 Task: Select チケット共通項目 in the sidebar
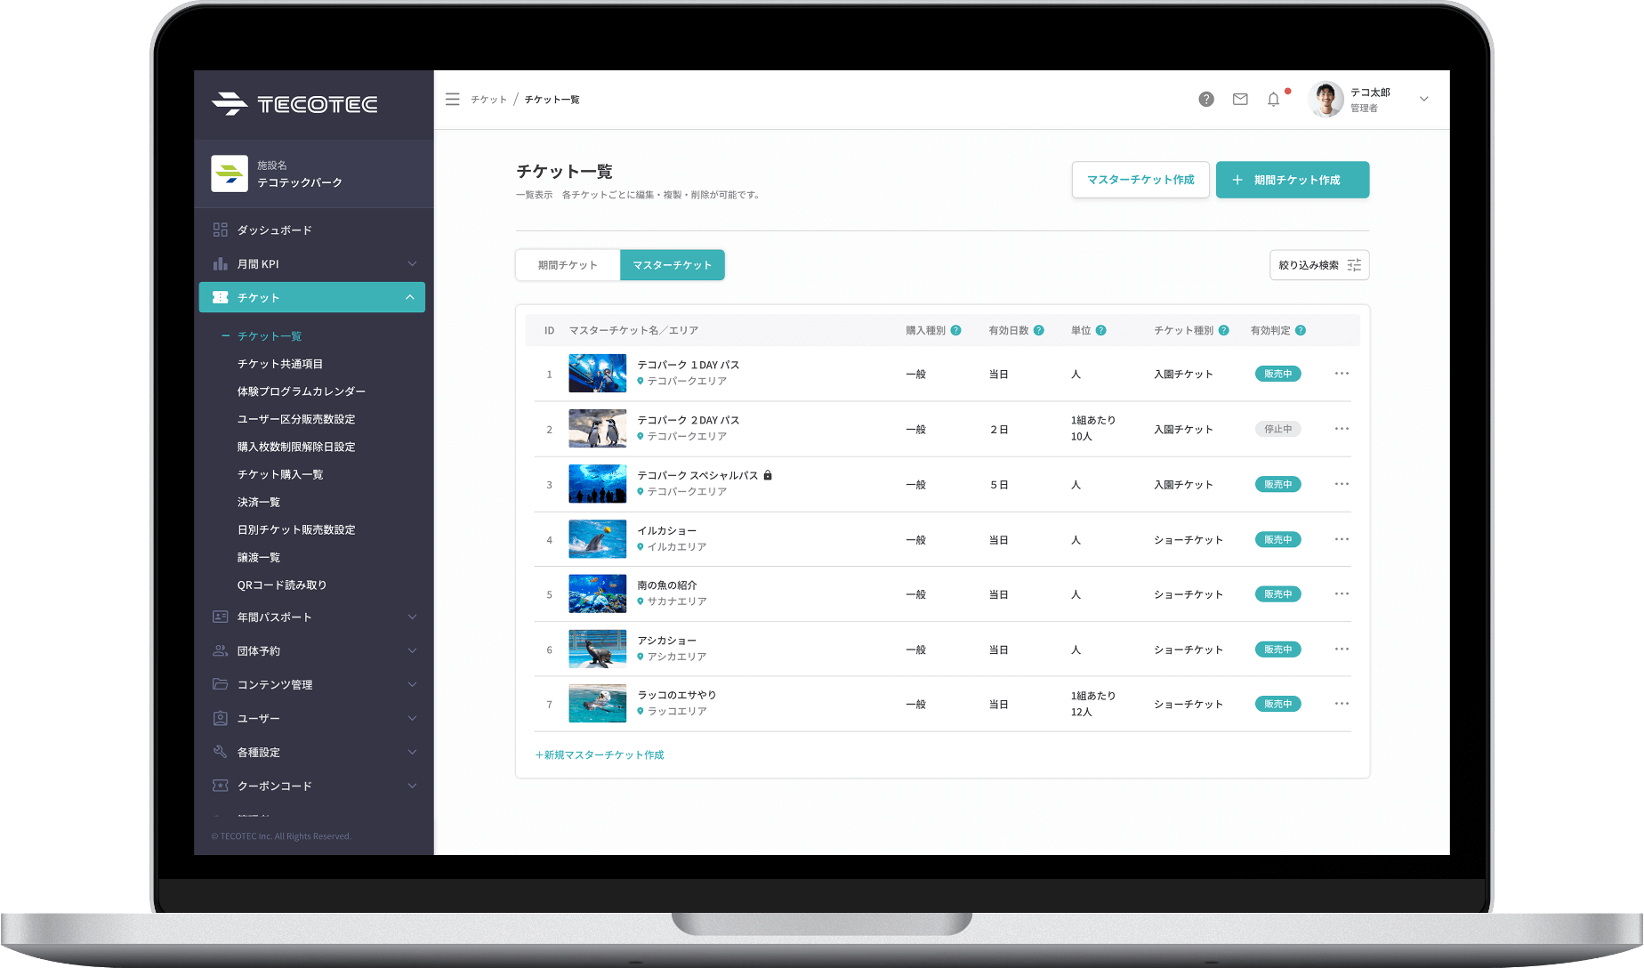280,364
